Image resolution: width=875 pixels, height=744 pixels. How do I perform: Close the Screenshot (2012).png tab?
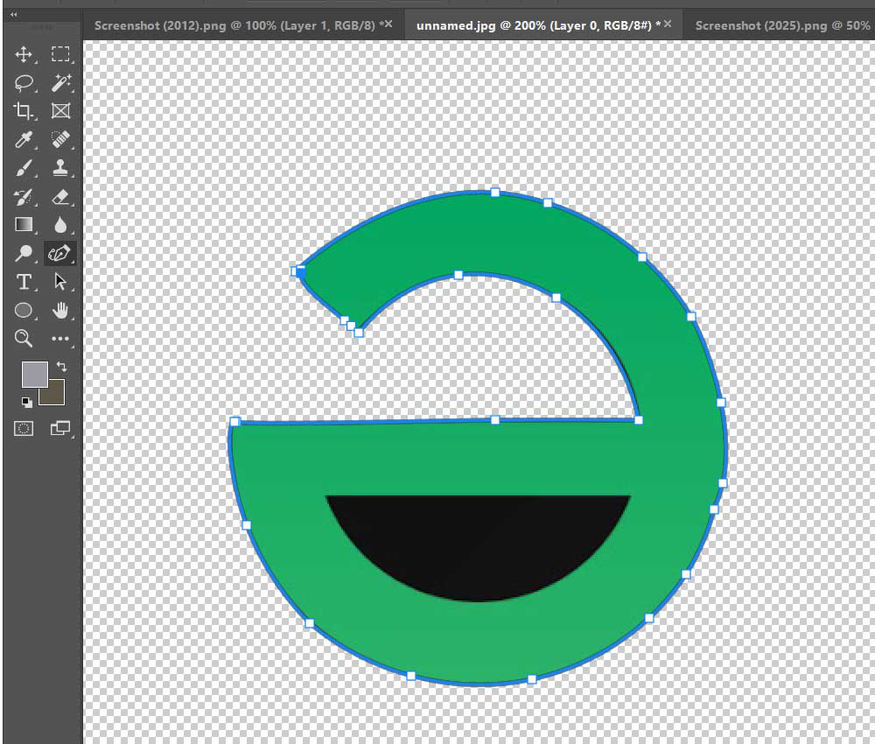pyautogui.click(x=388, y=24)
